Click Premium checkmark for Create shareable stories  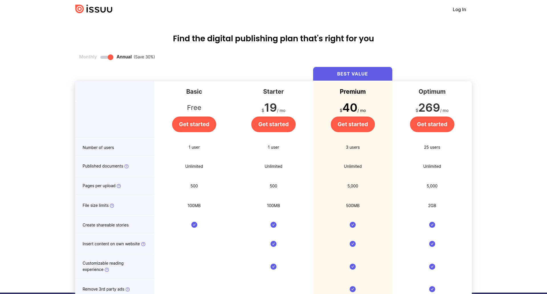point(353,225)
